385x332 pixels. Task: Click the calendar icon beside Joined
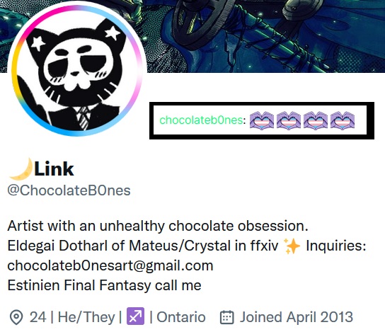(x=227, y=317)
